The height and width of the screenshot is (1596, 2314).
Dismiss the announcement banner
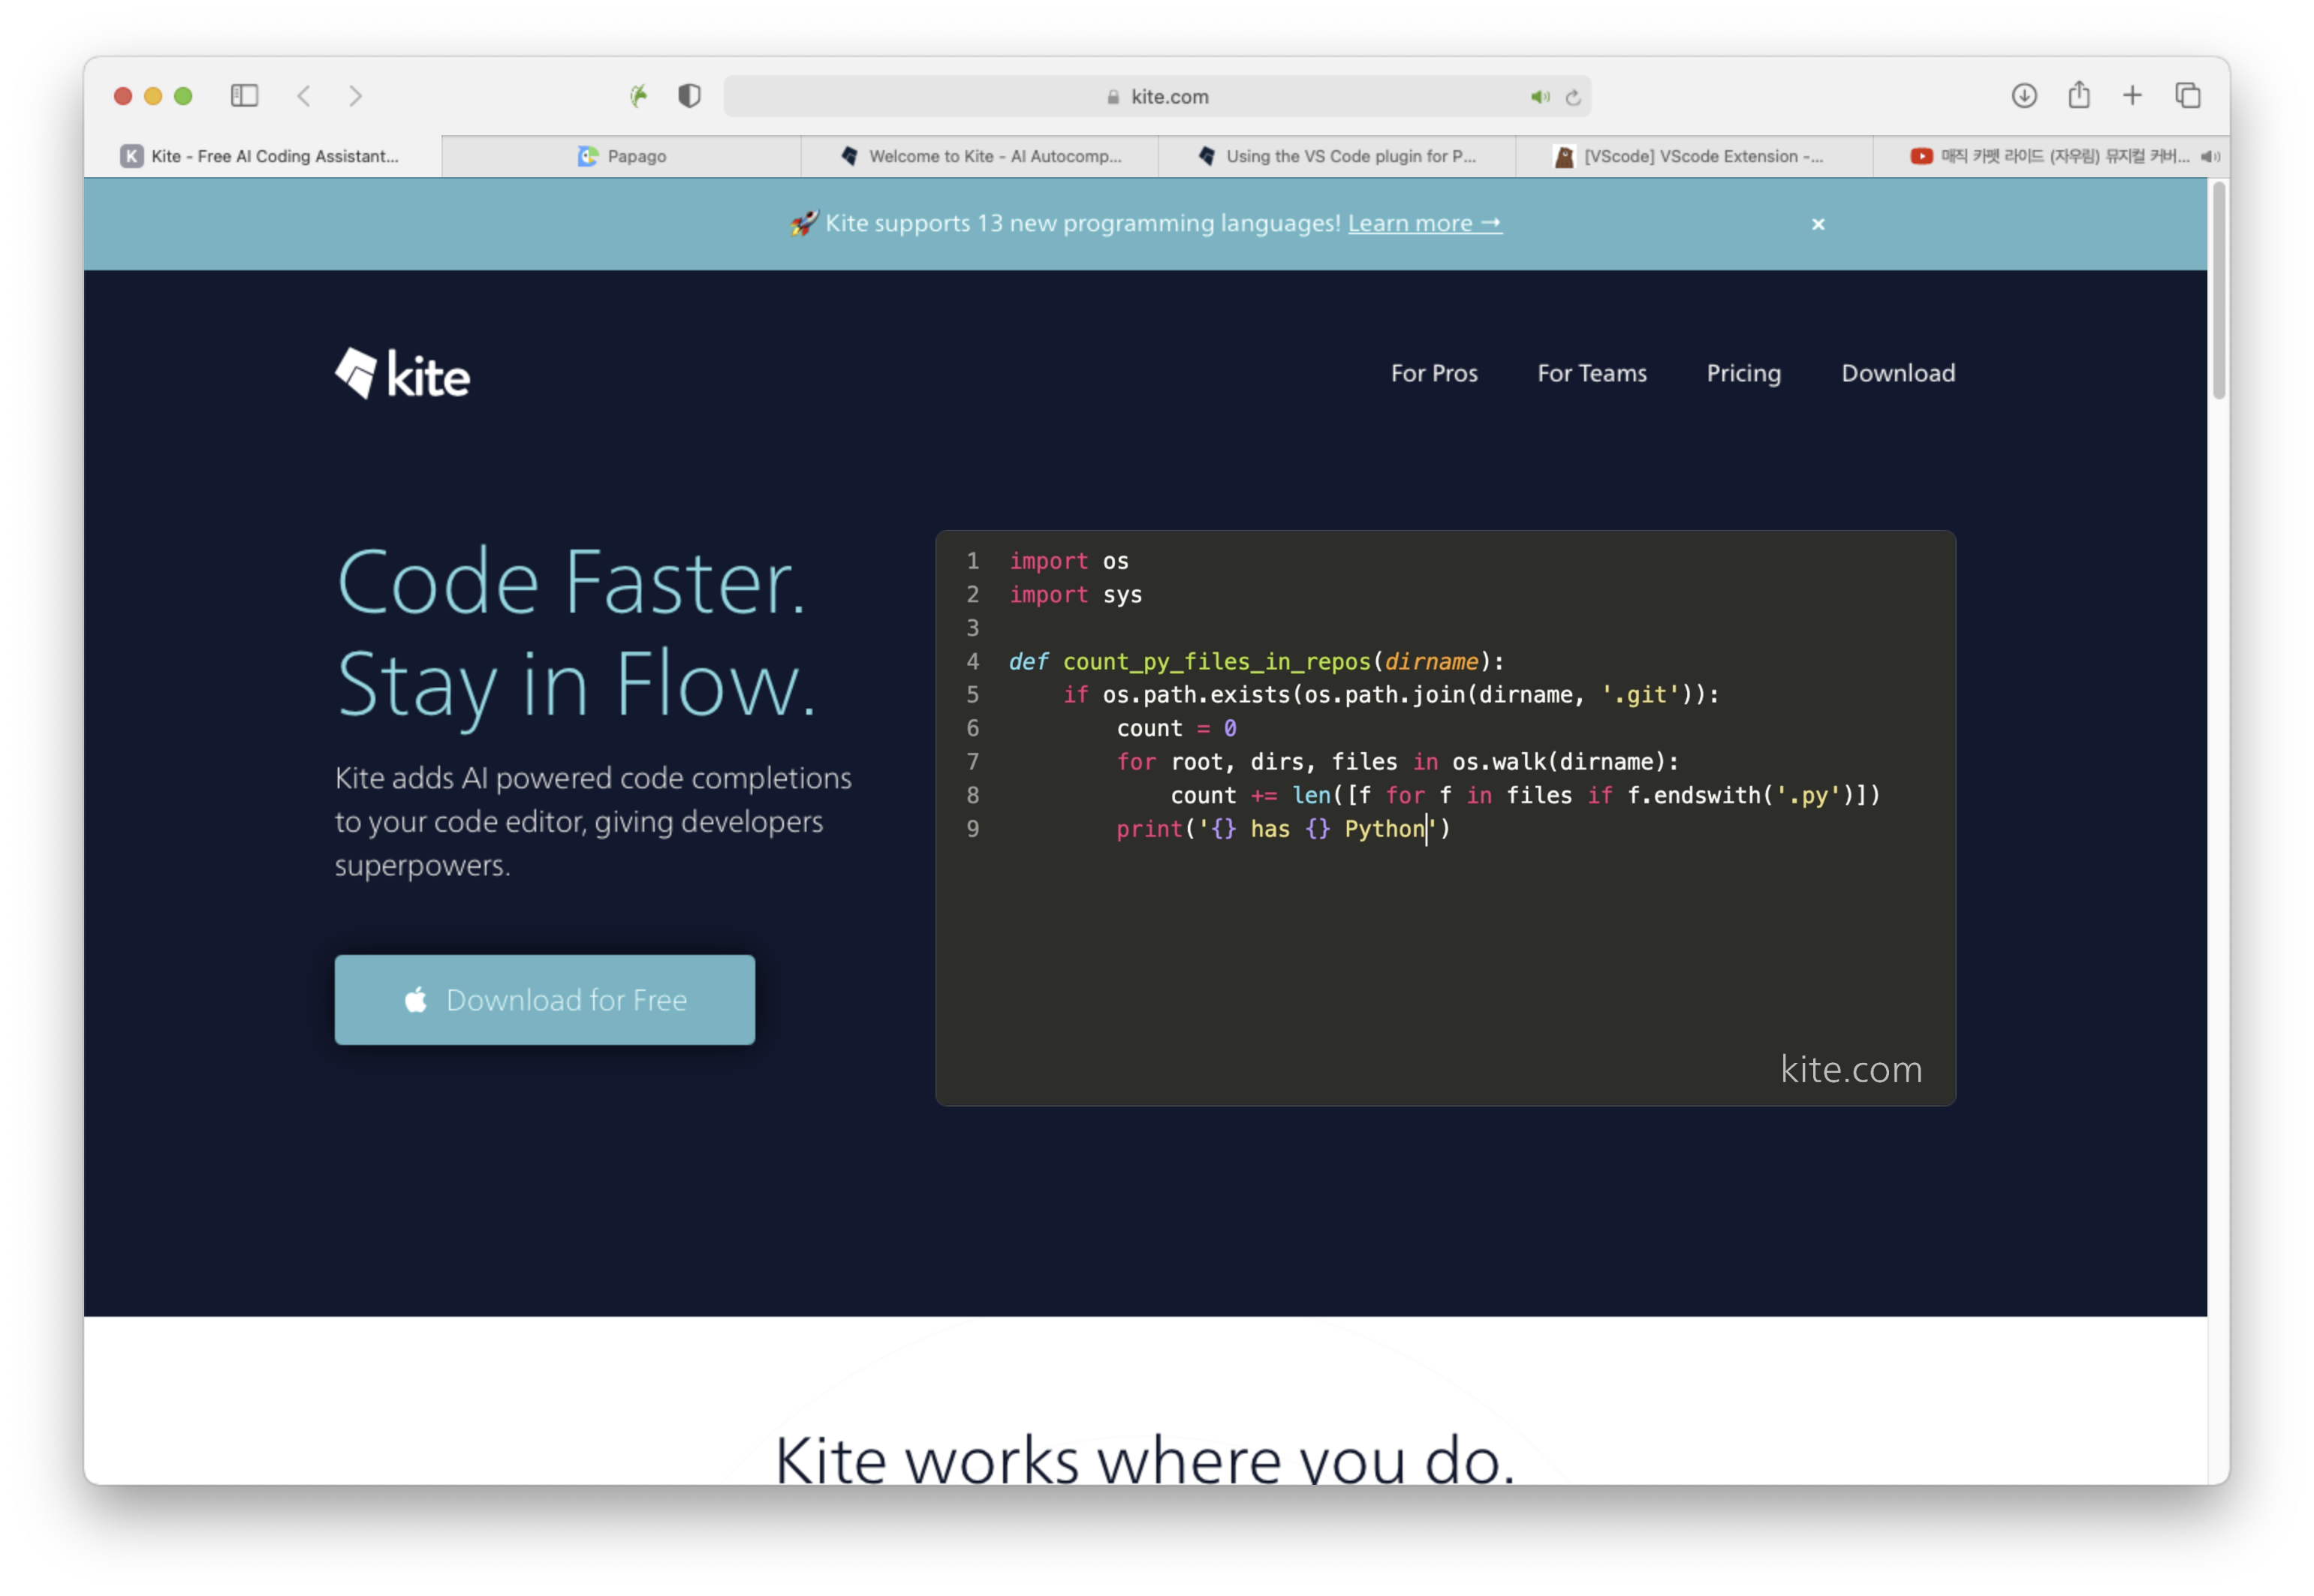coord(1818,224)
